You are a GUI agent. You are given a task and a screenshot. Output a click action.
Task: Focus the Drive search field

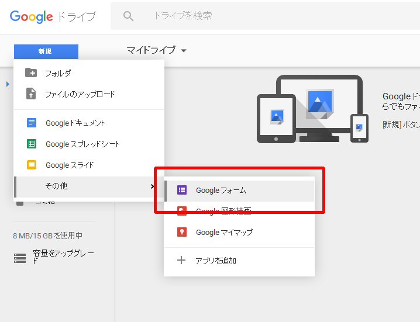coord(265,16)
